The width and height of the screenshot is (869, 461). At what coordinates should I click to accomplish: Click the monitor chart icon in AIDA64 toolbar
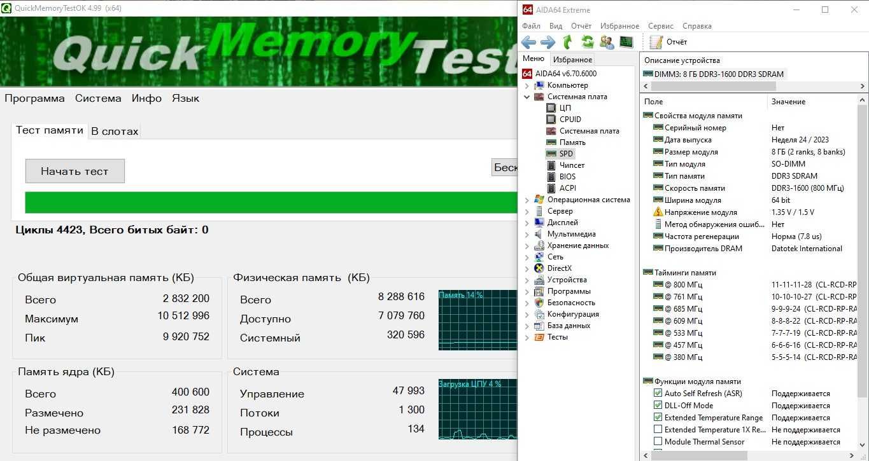tap(626, 43)
